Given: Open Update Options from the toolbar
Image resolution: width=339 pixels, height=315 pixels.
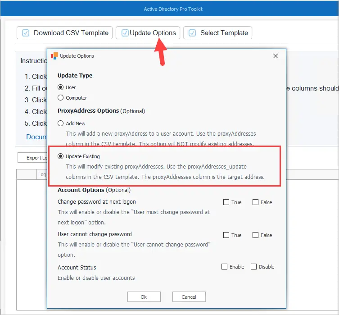Looking at the screenshot, I should pyautogui.click(x=148, y=32).
